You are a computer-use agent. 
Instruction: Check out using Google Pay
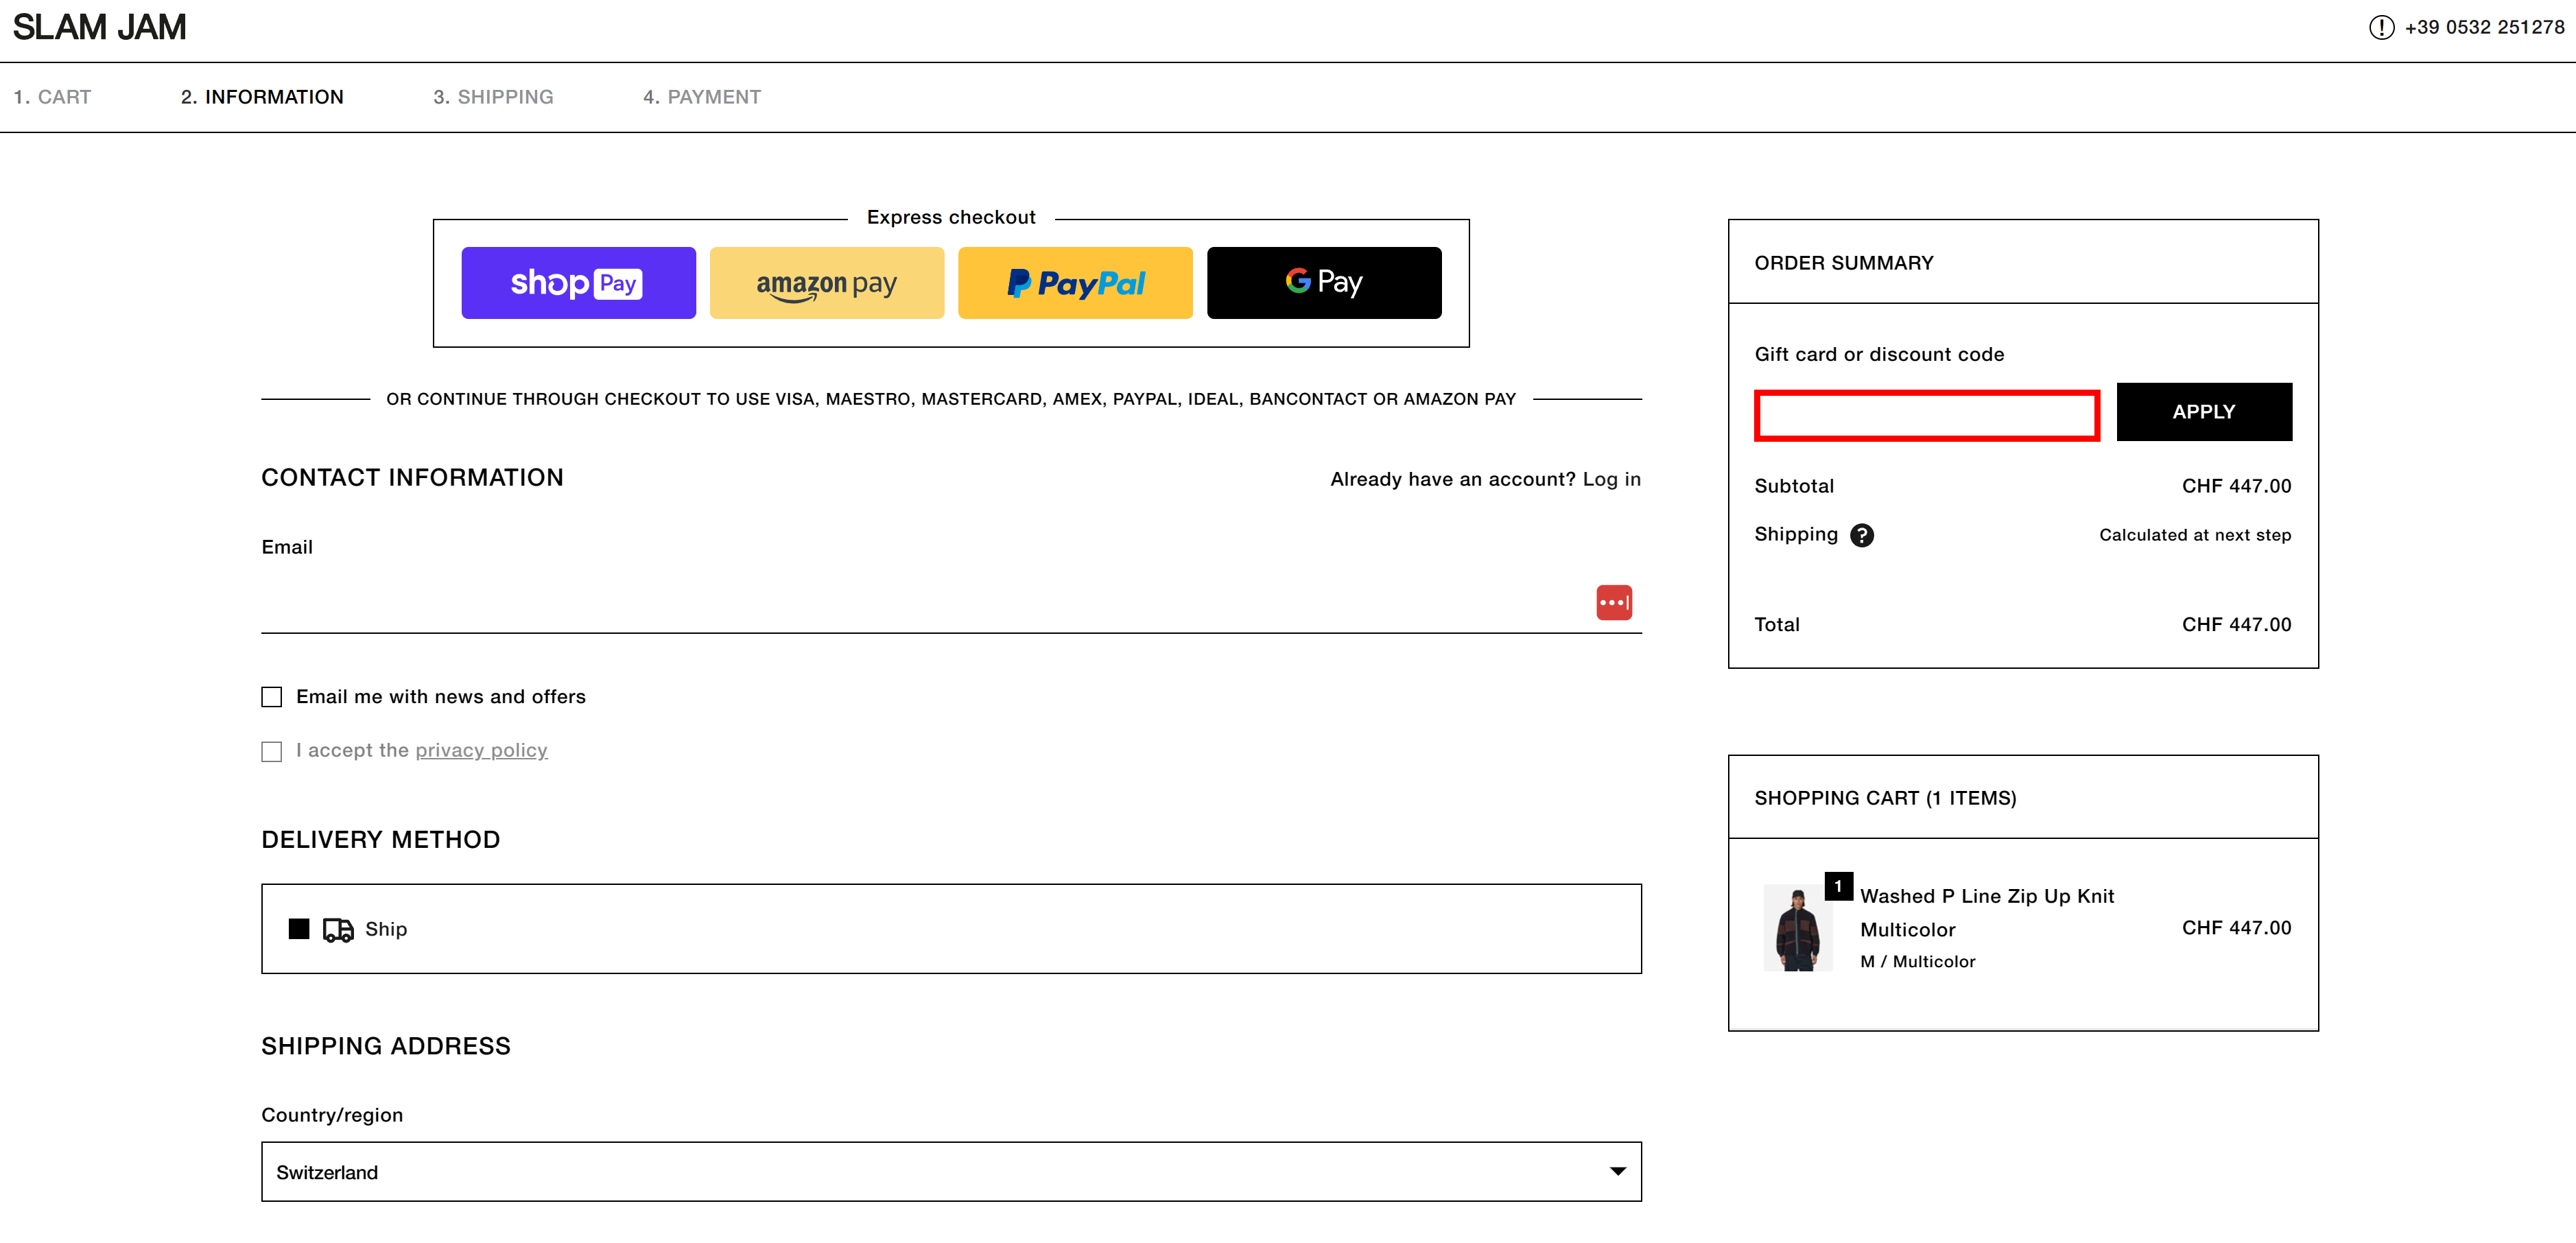pos(1324,283)
